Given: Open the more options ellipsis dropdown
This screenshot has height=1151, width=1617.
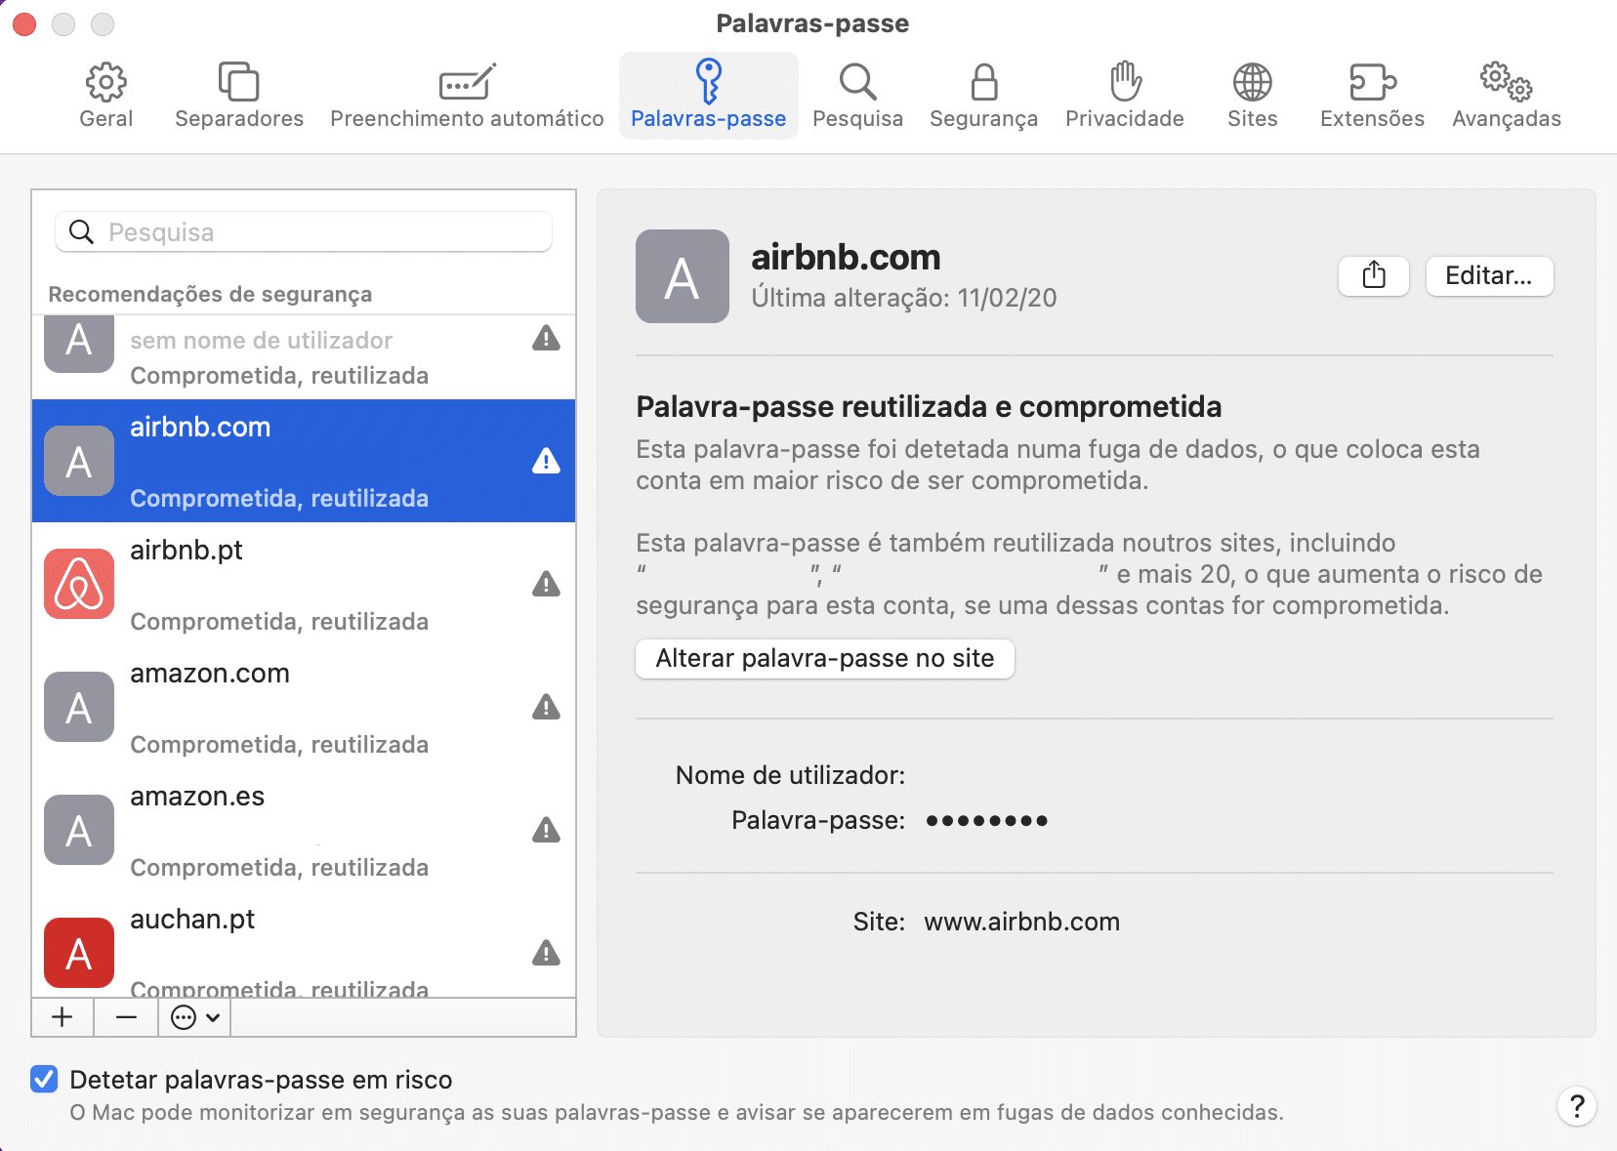Looking at the screenshot, I should point(194,1017).
